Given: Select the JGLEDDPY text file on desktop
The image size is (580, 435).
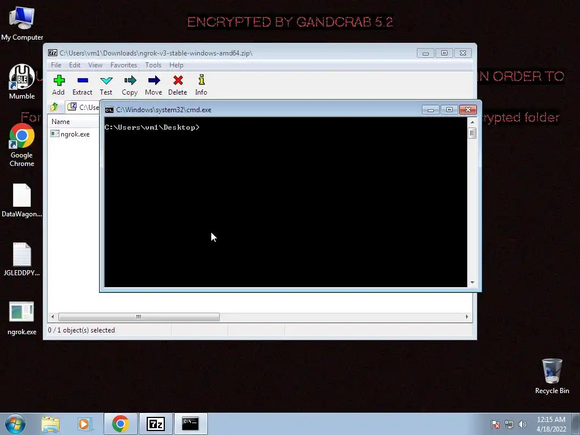Looking at the screenshot, I should 22,259.
